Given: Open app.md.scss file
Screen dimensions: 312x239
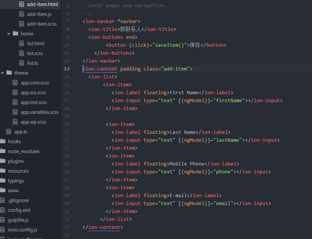Looking at the screenshot, I should [34, 102].
